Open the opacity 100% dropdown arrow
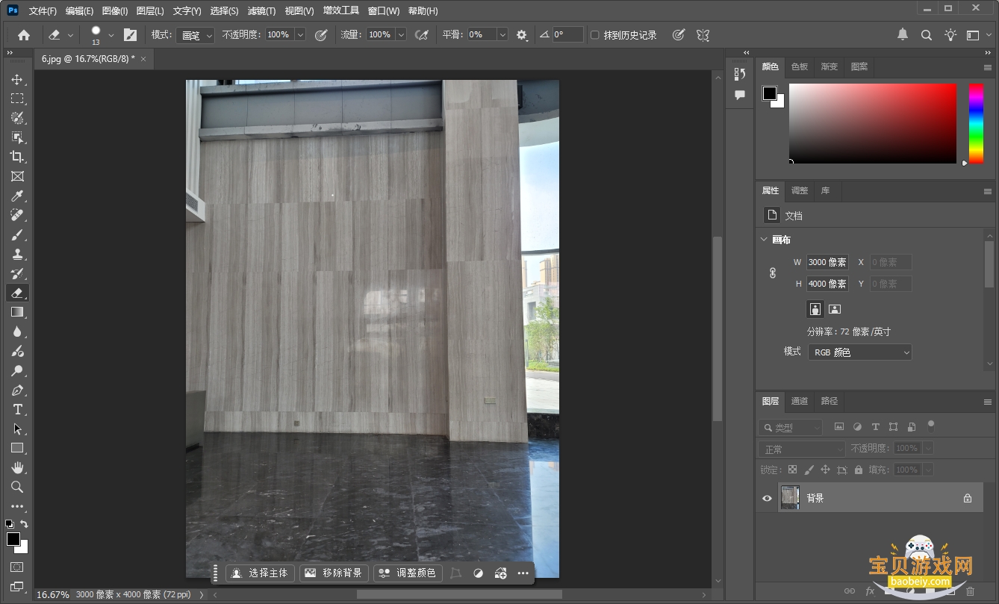The width and height of the screenshot is (999, 604). pyautogui.click(x=300, y=35)
